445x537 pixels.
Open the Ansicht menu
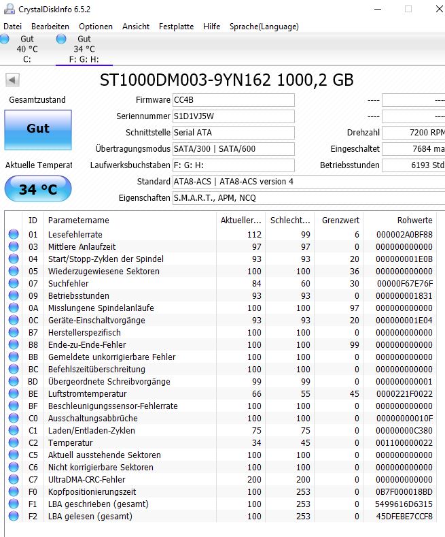136,27
